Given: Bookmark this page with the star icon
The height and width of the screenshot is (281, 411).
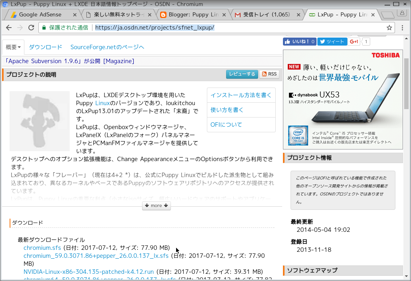Looking at the screenshot, I should click(389, 28).
